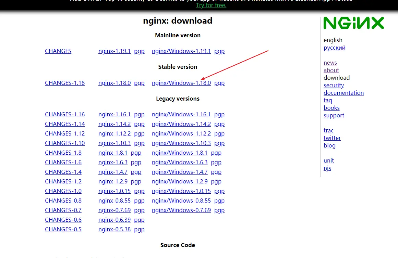Download nginx-1.19.1 source
The image size is (398, 258).
(114, 51)
